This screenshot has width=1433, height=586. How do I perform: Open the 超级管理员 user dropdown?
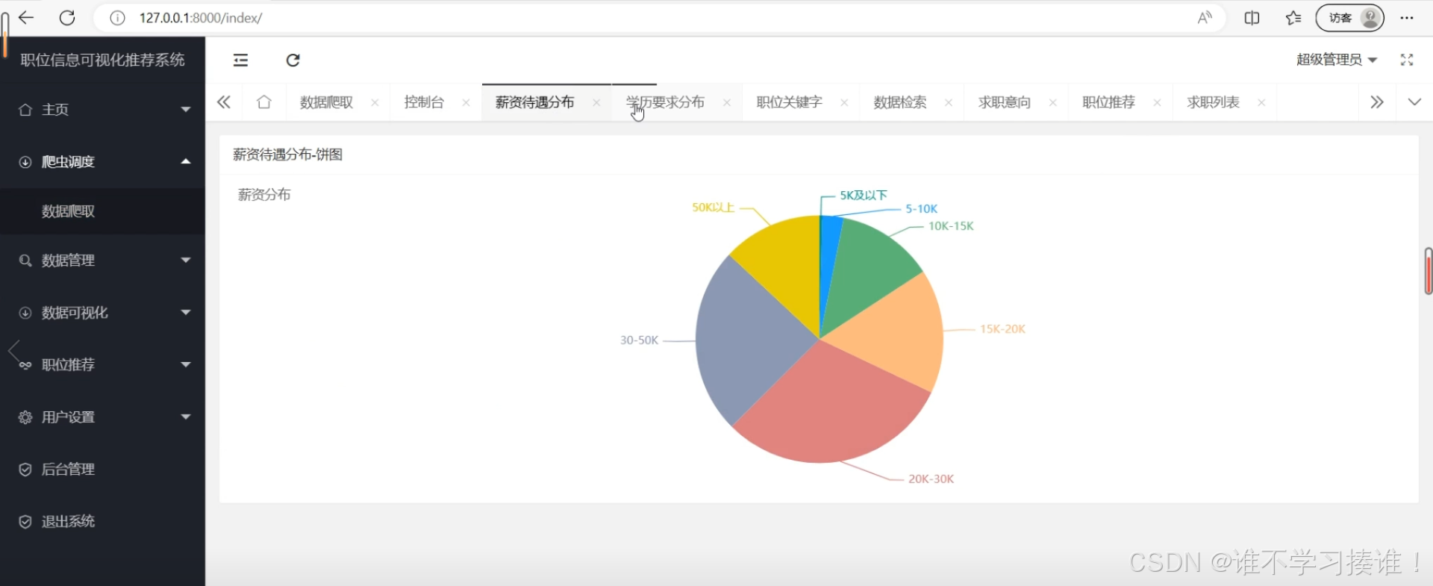click(1337, 60)
